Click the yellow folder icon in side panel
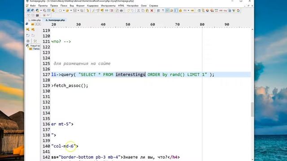 tap(33, 24)
